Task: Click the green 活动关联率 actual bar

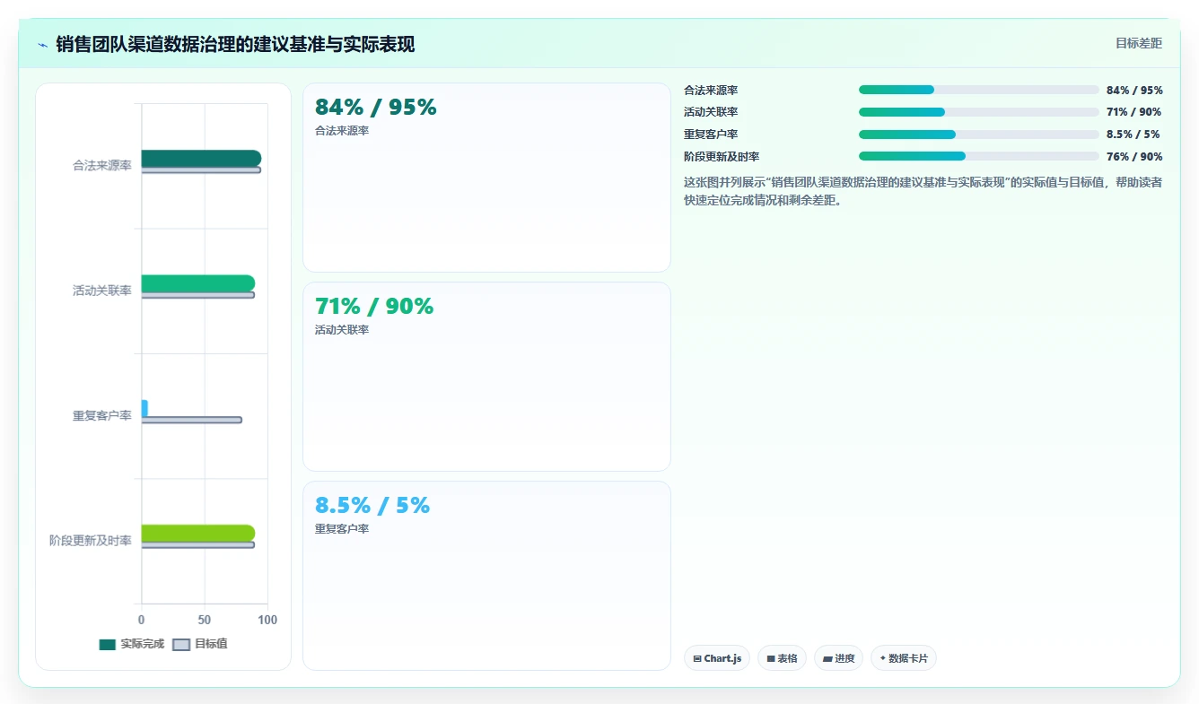Action: pos(197,283)
